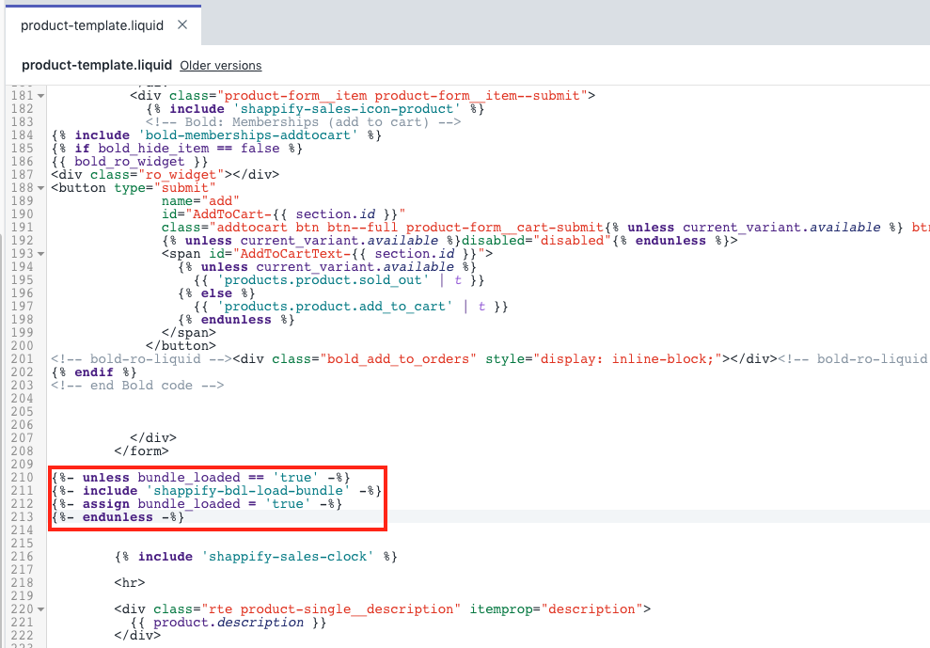Screen dimensions: 930x648
Task: Click the "ro_widget" class value
Action: click(181, 175)
